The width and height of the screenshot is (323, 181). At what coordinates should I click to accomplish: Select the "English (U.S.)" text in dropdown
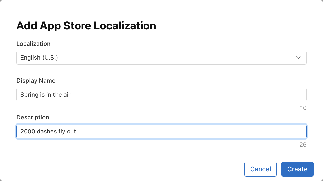click(39, 58)
